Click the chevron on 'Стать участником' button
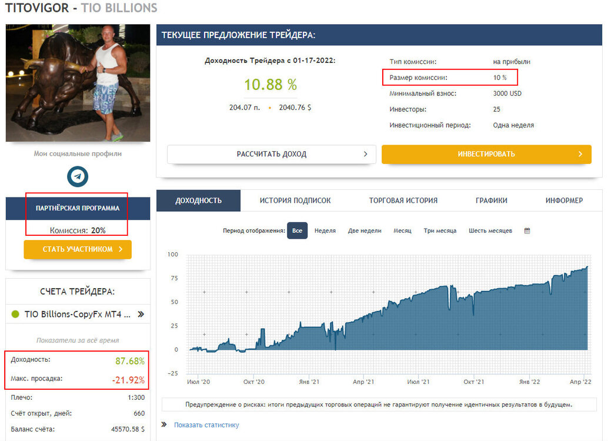The height and width of the screenshot is (441, 608). click(121, 249)
